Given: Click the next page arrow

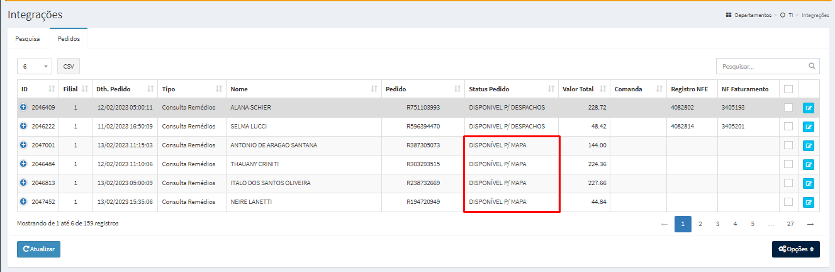Looking at the screenshot, I should [810, 224].
